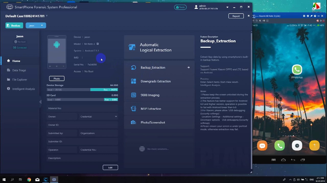Open File Explorer section

(20, 80)
